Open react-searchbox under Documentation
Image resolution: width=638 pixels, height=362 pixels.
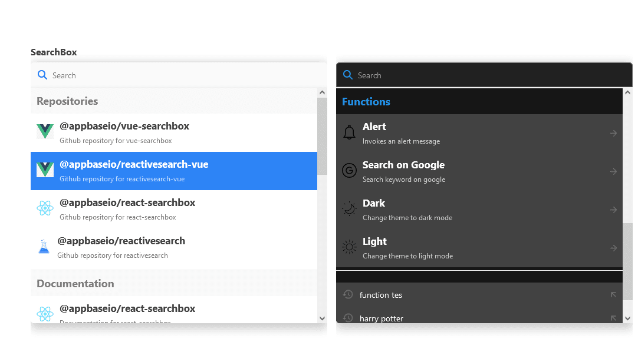click(x=127, y=308)
